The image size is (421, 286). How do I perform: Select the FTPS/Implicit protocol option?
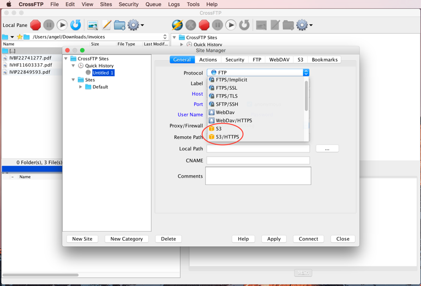(x=231, y=80)
